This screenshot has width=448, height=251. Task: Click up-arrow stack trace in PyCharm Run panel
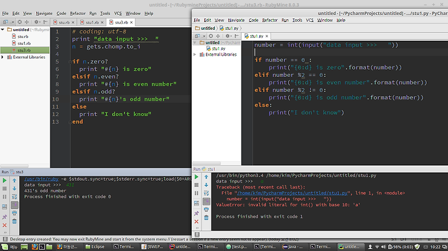tap(207, 177)
